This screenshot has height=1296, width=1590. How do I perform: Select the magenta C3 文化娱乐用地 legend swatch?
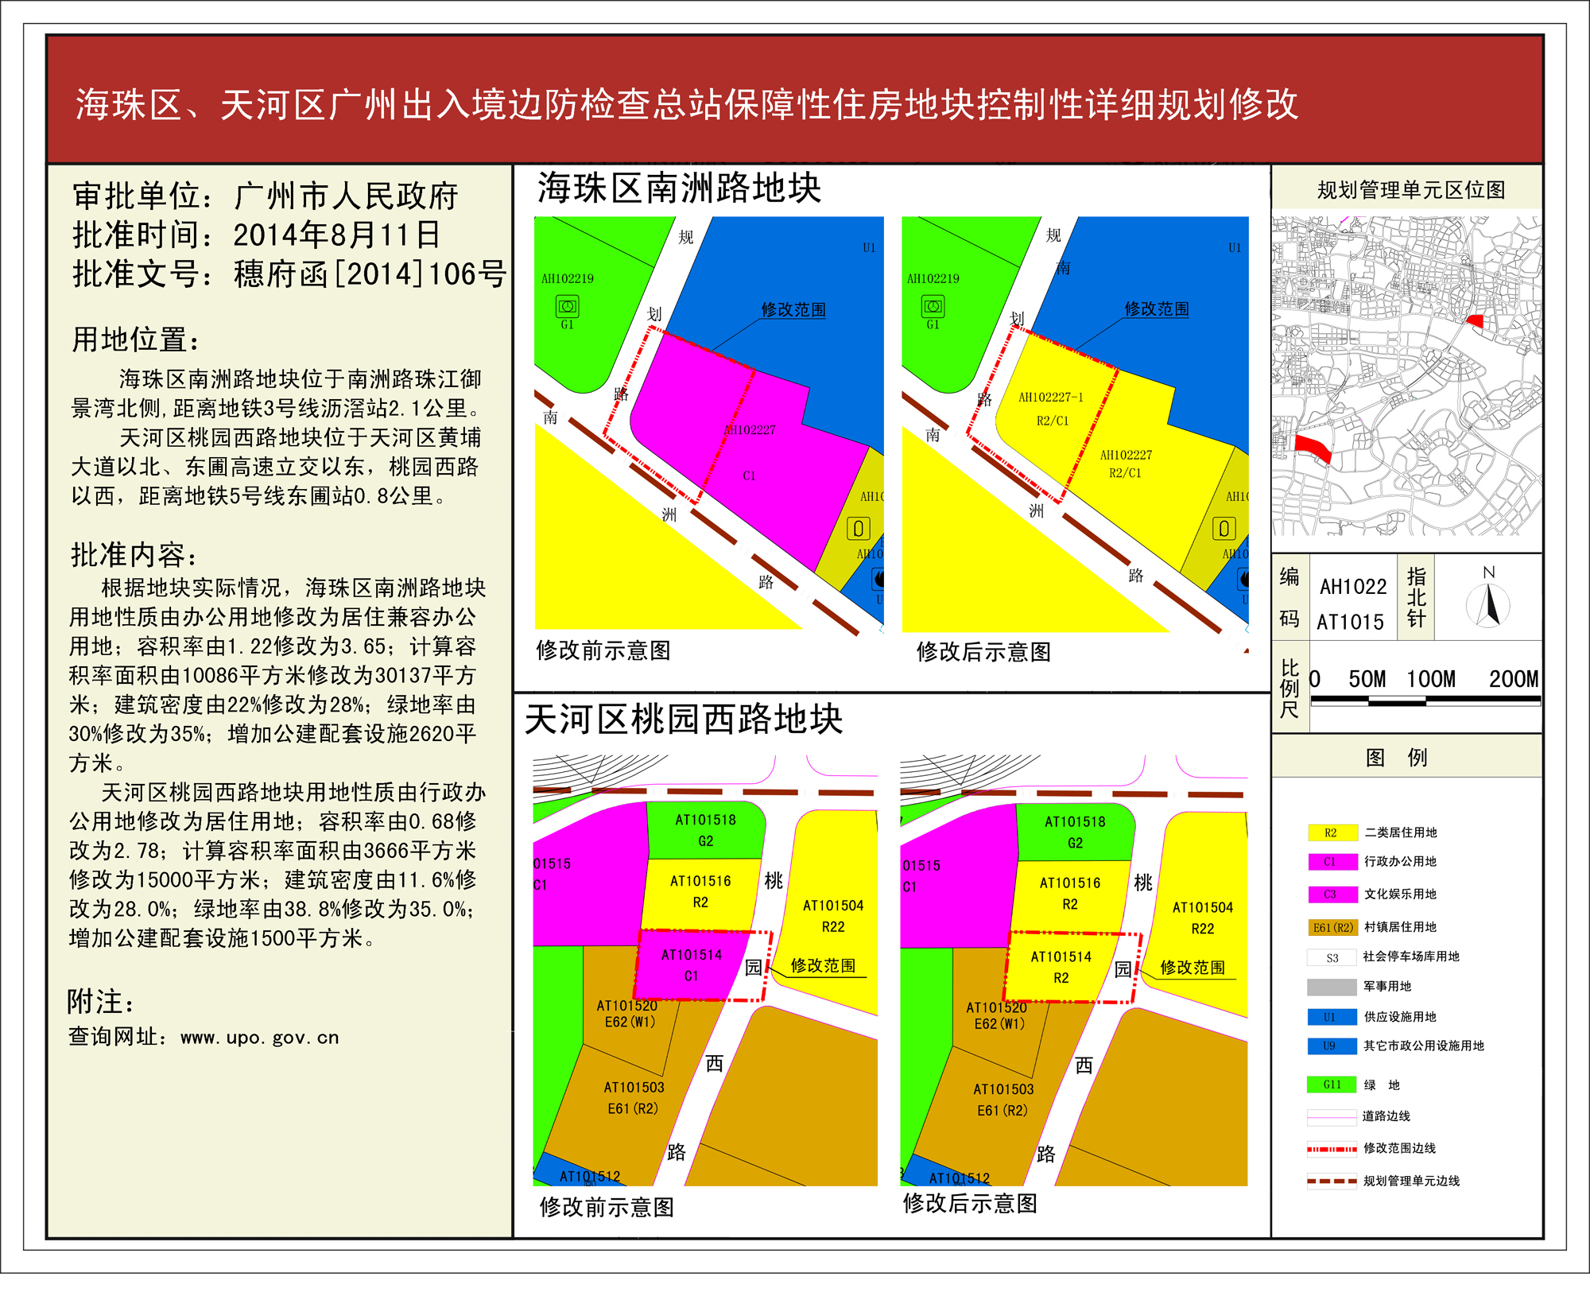[1332, 894]
